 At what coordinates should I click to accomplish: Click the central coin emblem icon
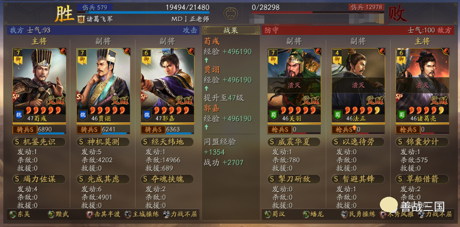[230, 14]
